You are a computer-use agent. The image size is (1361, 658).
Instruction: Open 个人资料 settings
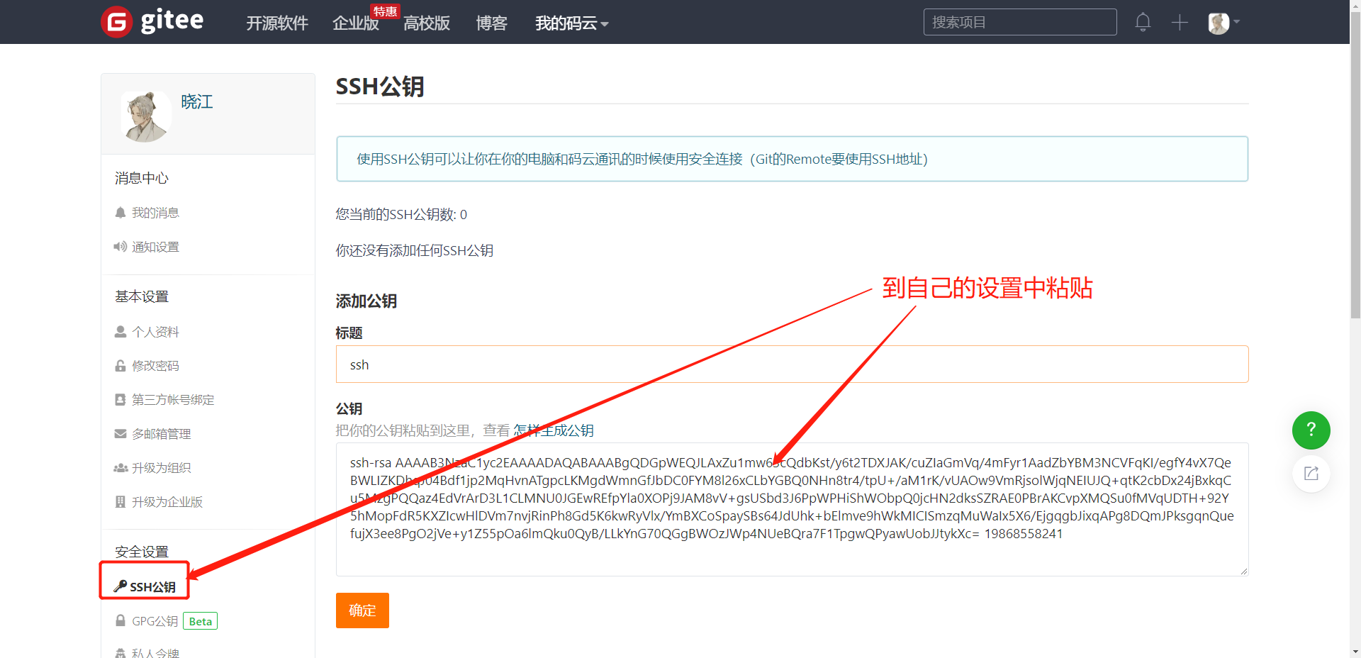pyautogui.click(x=155, y=332)
